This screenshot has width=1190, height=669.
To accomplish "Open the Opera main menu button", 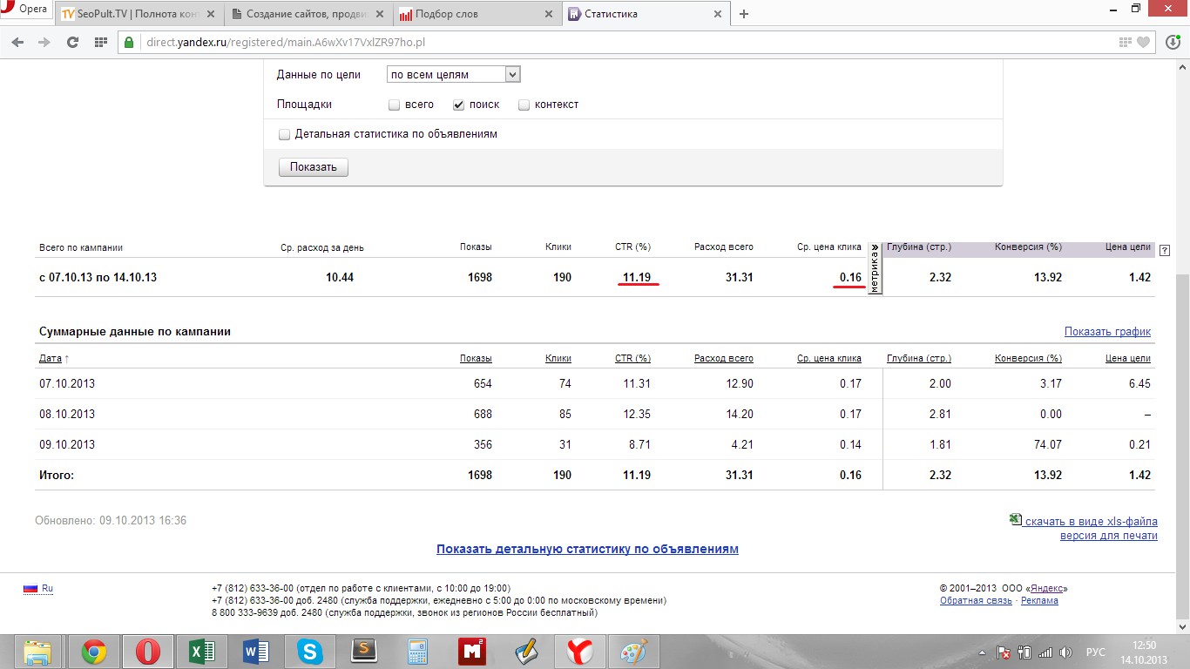I will [x=25, y=10].
